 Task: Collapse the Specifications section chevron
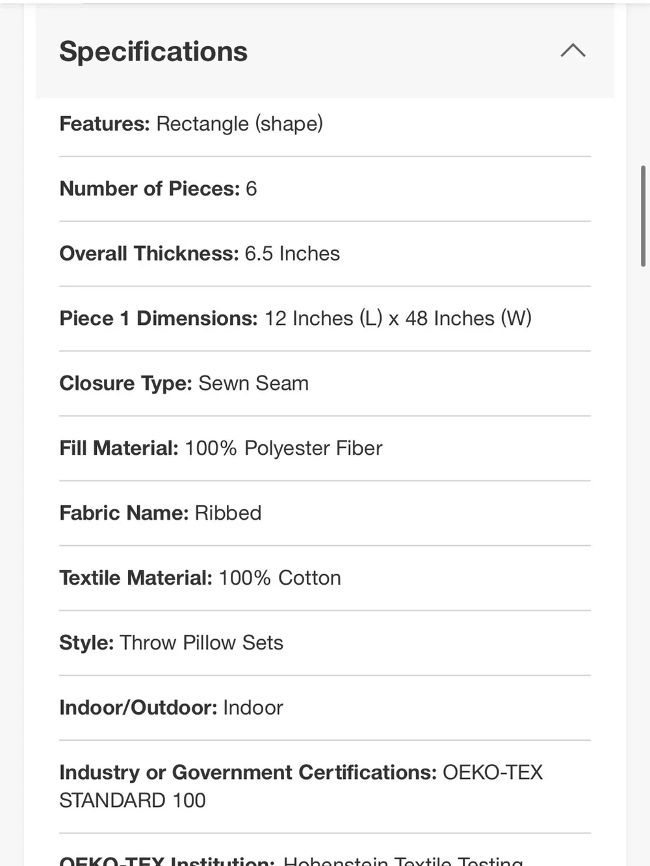[573, 51]
